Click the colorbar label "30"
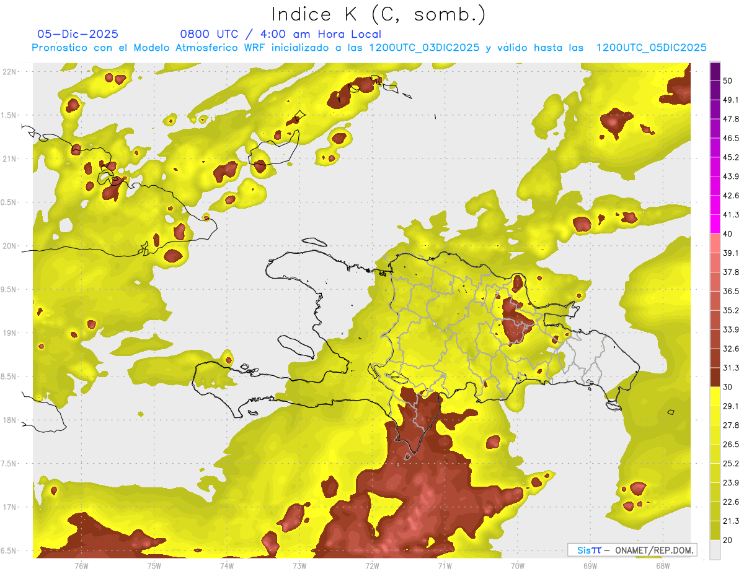Image resolution: width=744 pixels, height=574 pixels. pos(728,387)
